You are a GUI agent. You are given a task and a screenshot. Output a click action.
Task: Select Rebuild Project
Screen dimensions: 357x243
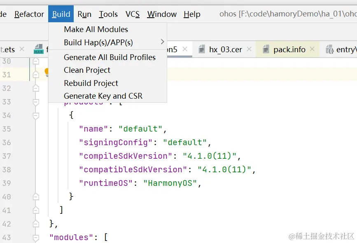107,83
